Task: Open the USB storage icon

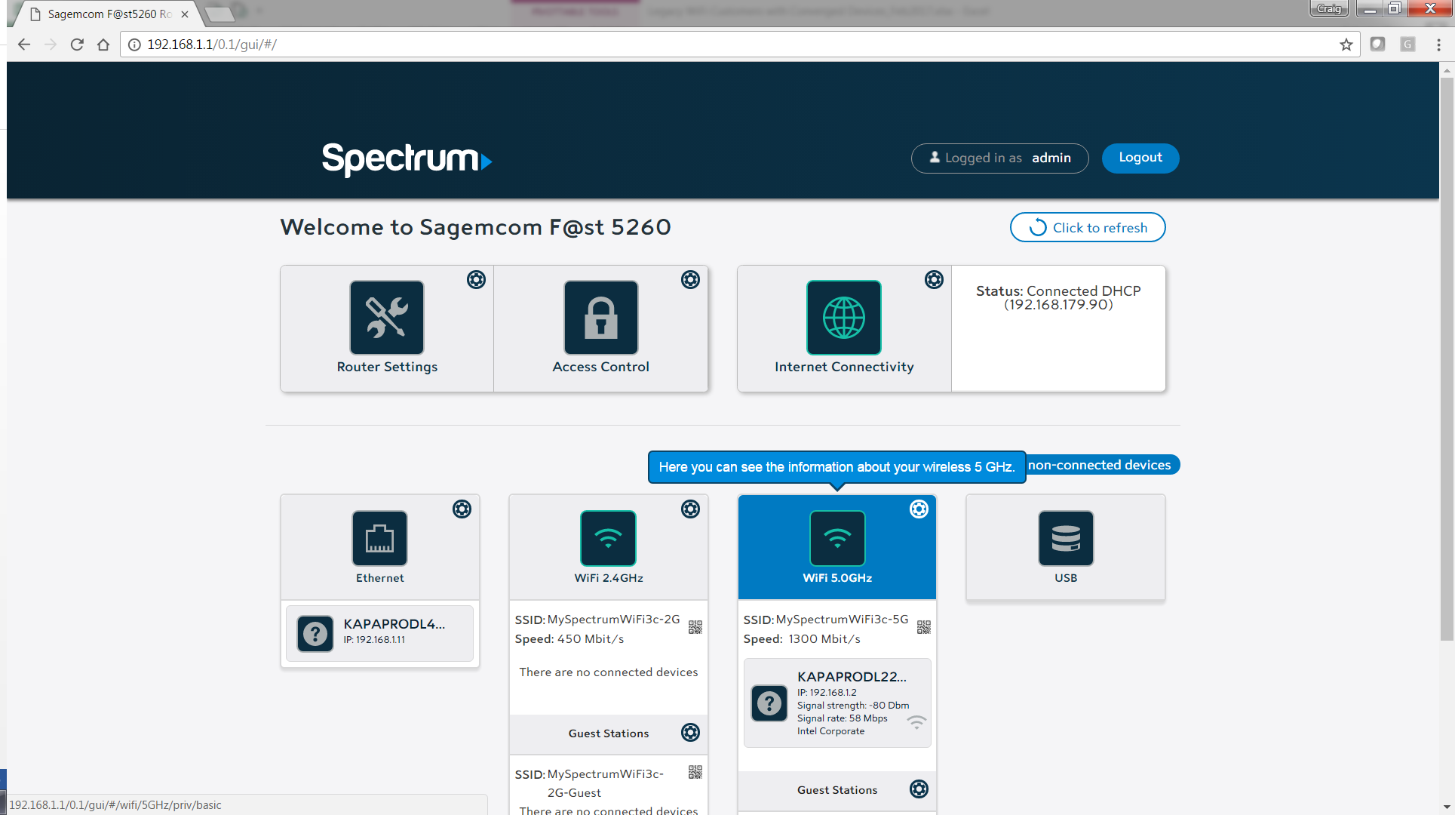Action: pos(1066,538)
